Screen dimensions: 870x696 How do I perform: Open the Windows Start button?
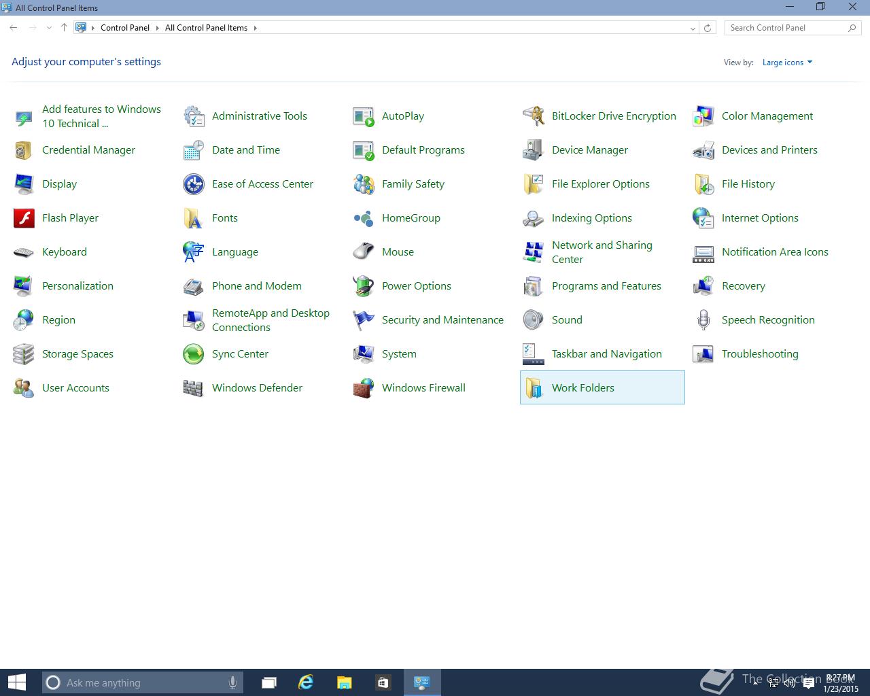click(16, 682)
